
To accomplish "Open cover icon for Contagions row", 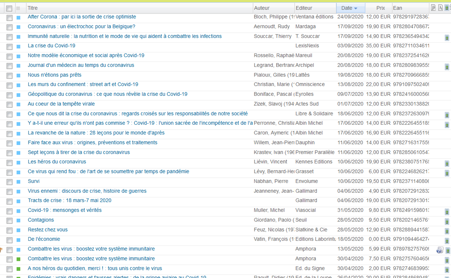I will [447, 221].
